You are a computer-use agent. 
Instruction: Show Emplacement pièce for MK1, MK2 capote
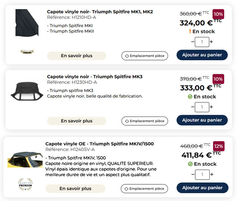(145, 56)
